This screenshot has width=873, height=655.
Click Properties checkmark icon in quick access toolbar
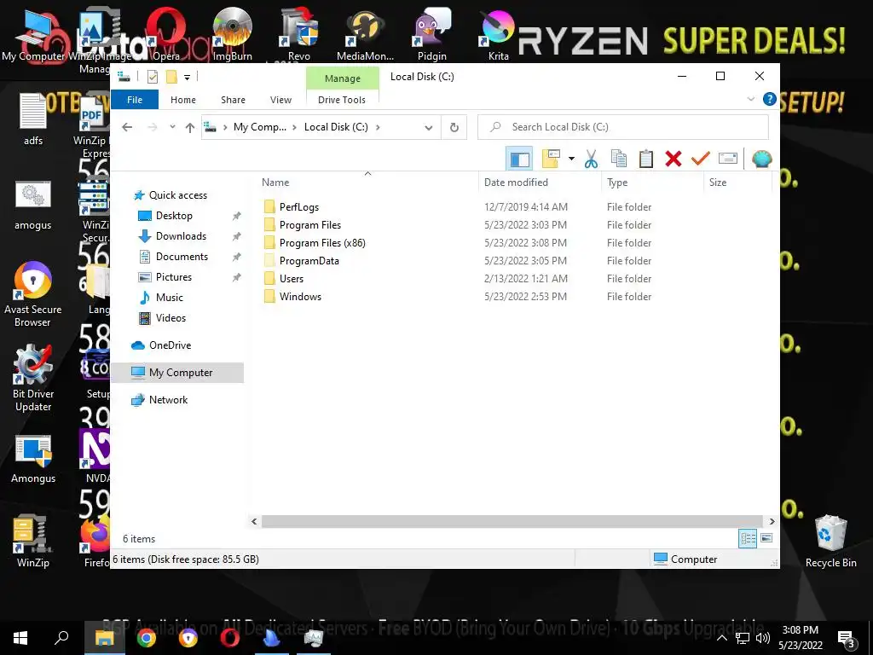(153, 77)
